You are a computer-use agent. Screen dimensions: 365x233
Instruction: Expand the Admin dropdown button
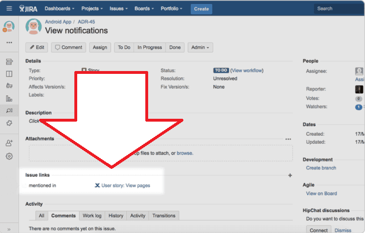coord(200,48)
